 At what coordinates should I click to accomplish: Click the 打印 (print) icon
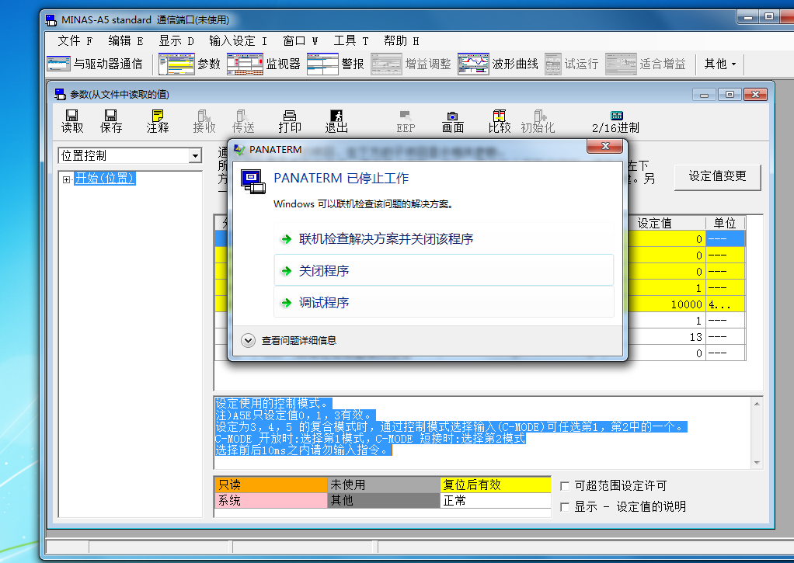(x=290, y=120)
